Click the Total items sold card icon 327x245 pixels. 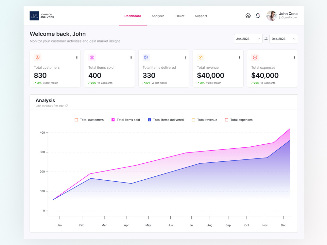tap(92, 57)
